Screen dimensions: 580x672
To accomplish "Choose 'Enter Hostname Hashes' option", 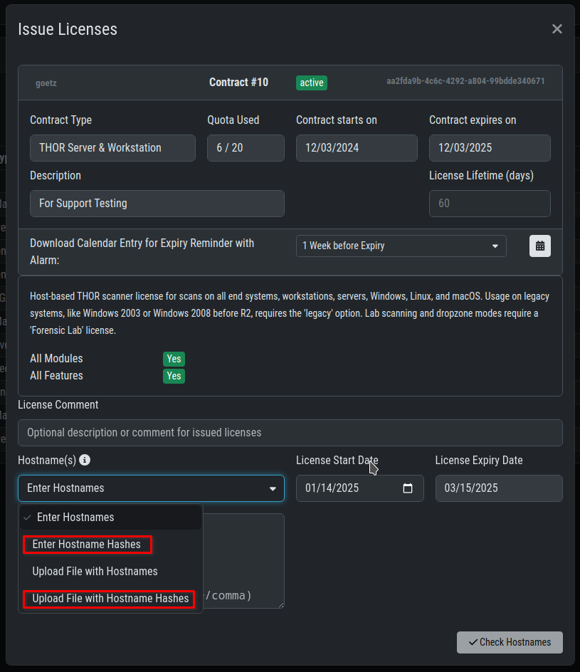I will [88, 545].
